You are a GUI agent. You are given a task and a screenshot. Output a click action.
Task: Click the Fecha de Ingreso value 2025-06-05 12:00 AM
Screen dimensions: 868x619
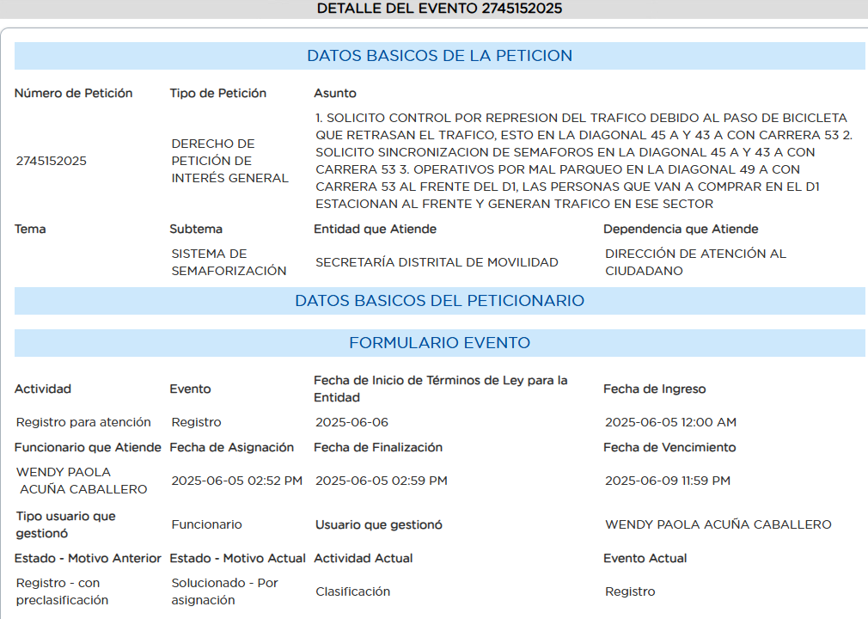(670, 422)
